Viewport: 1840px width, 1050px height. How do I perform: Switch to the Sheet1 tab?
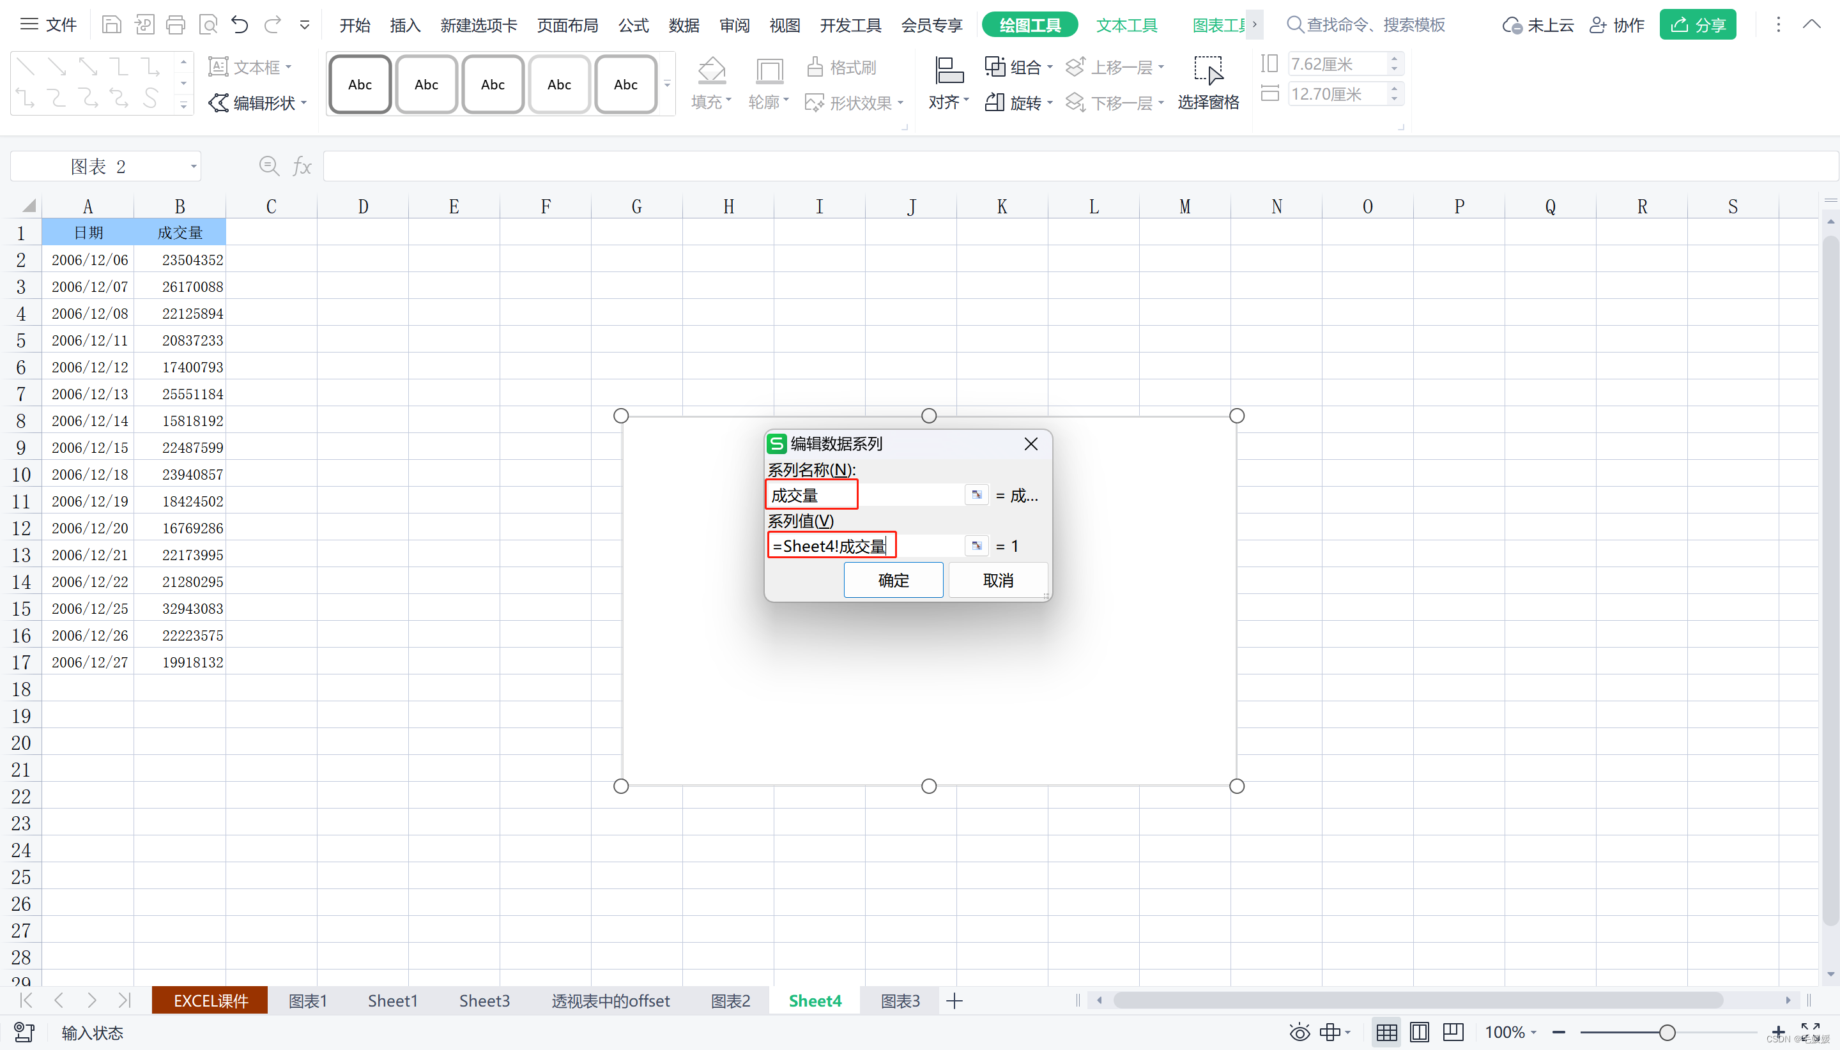(x=392, y=1000)
